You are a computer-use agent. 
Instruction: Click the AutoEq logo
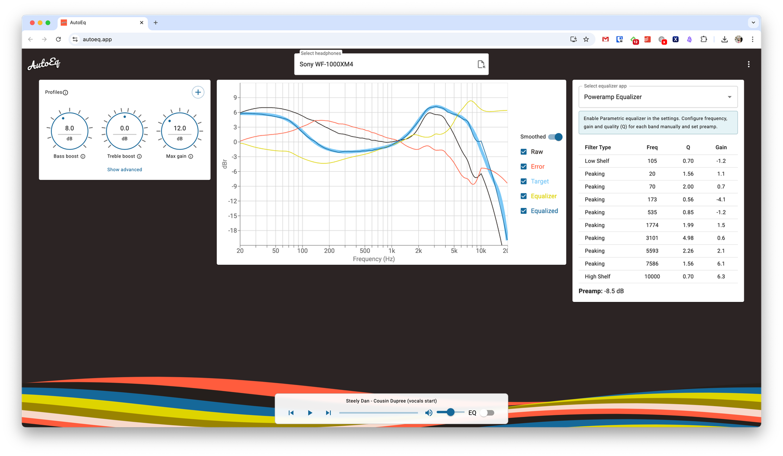tap(44, 64)
